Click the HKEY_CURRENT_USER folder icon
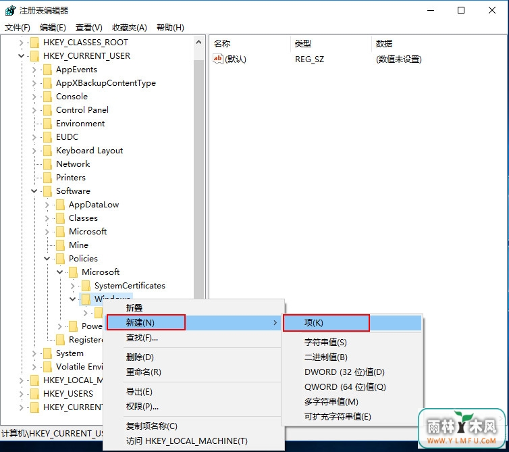The height and width of the screenshot is (452, 509). point(34,56)
